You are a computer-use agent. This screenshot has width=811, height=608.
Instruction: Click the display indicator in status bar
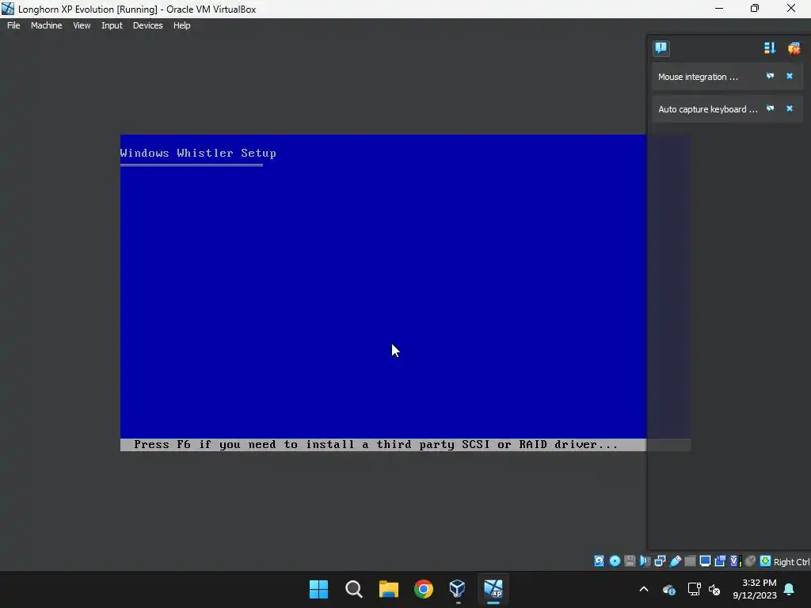coord(706,561)
